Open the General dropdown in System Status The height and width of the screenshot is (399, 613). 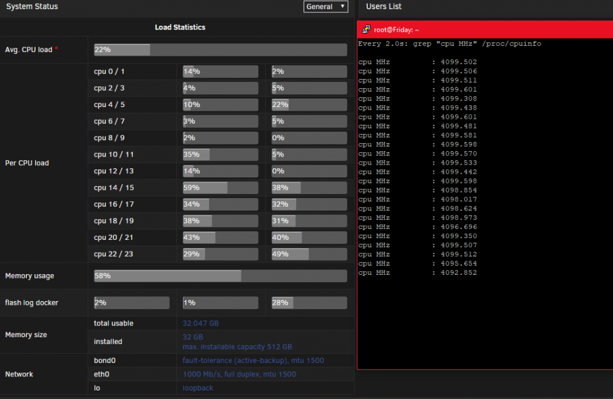(326, 7)
